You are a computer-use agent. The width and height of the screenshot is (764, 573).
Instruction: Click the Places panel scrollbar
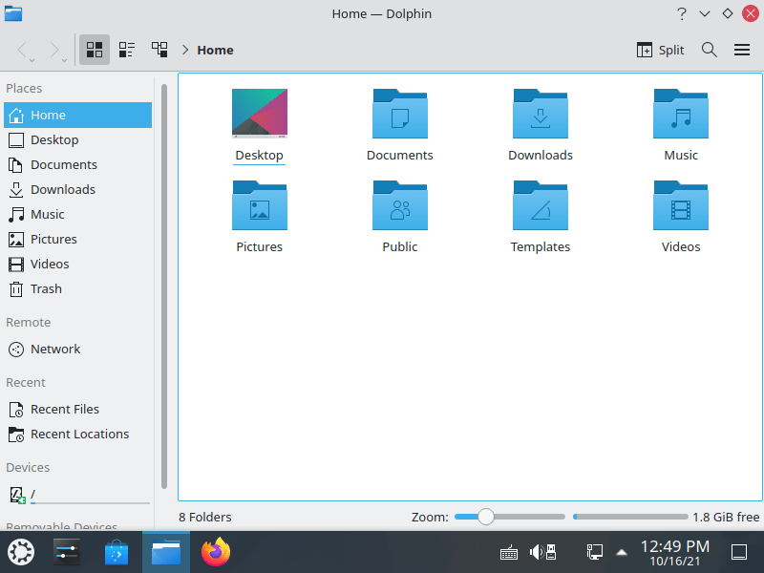tap(164, 286)
